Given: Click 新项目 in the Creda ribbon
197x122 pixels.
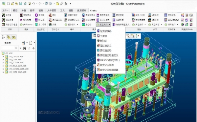Looking at the screenshot, I should click(x=7, y=15).
